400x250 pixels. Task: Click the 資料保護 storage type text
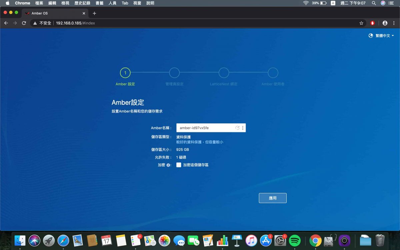[x=183, y=137]
